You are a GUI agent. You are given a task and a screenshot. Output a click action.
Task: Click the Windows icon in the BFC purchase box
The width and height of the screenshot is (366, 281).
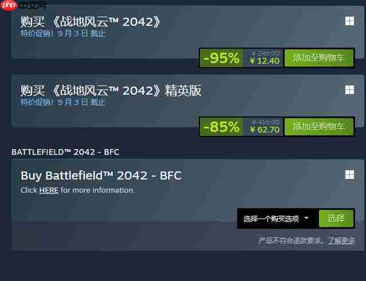click(349, 175)
